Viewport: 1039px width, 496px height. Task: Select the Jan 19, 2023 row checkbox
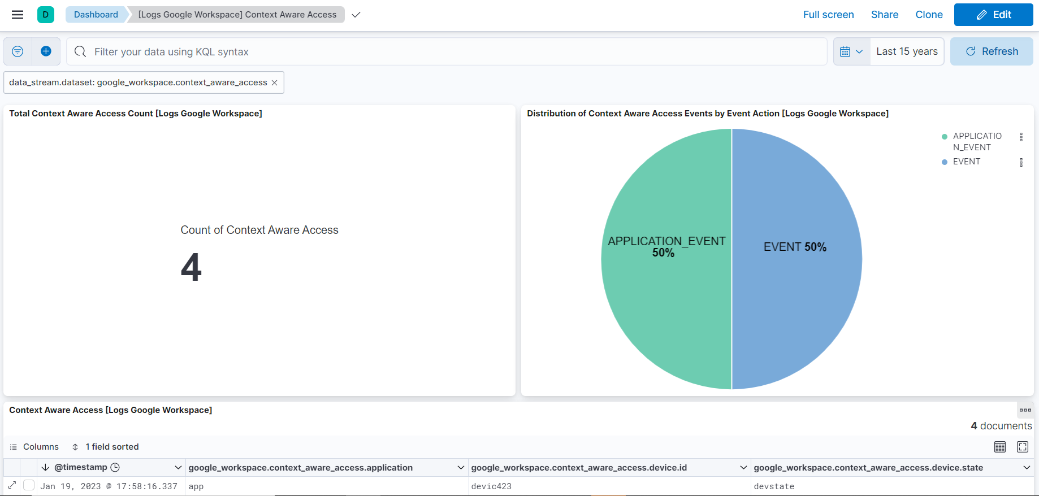[29, 486]
